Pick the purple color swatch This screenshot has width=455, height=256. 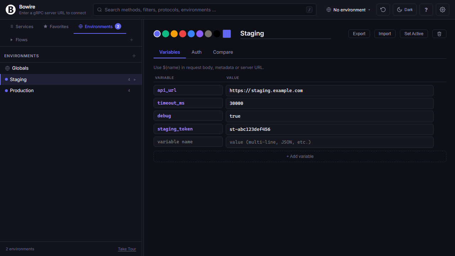click(200, 34)
